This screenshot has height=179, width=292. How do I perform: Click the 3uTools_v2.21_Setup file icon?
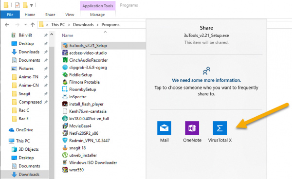65,45
